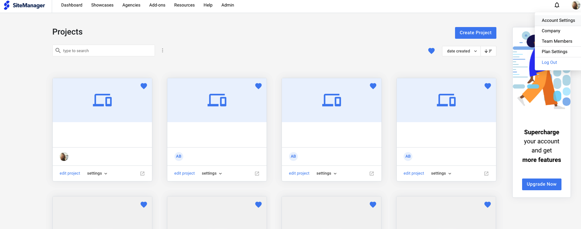Screen dimensions: 581x229
Task: Open Showcases in top navigation
Action: [102, 5]
